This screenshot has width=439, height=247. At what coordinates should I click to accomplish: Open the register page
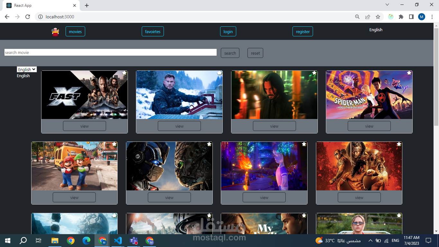303,32
